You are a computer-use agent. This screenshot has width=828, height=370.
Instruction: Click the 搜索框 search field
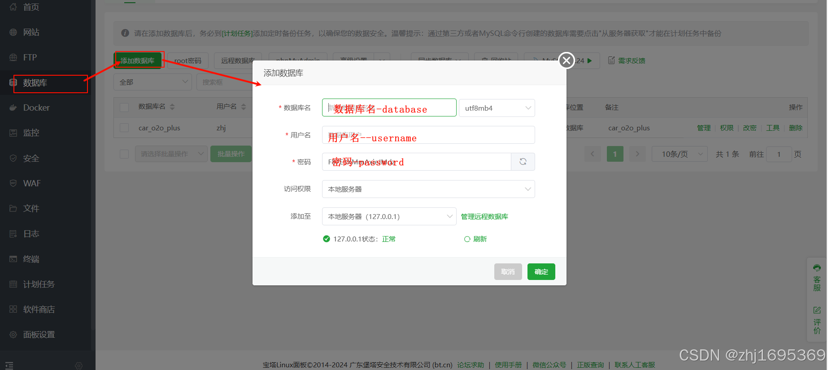tap(224, 82)
